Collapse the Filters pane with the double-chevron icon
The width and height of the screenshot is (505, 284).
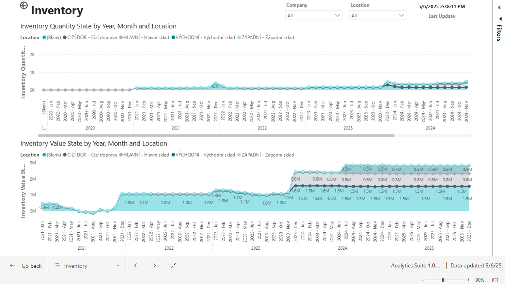pyautogui.click(x=499, y=7)
